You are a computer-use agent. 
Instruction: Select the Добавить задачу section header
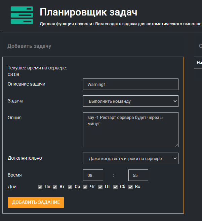(29, 46)
